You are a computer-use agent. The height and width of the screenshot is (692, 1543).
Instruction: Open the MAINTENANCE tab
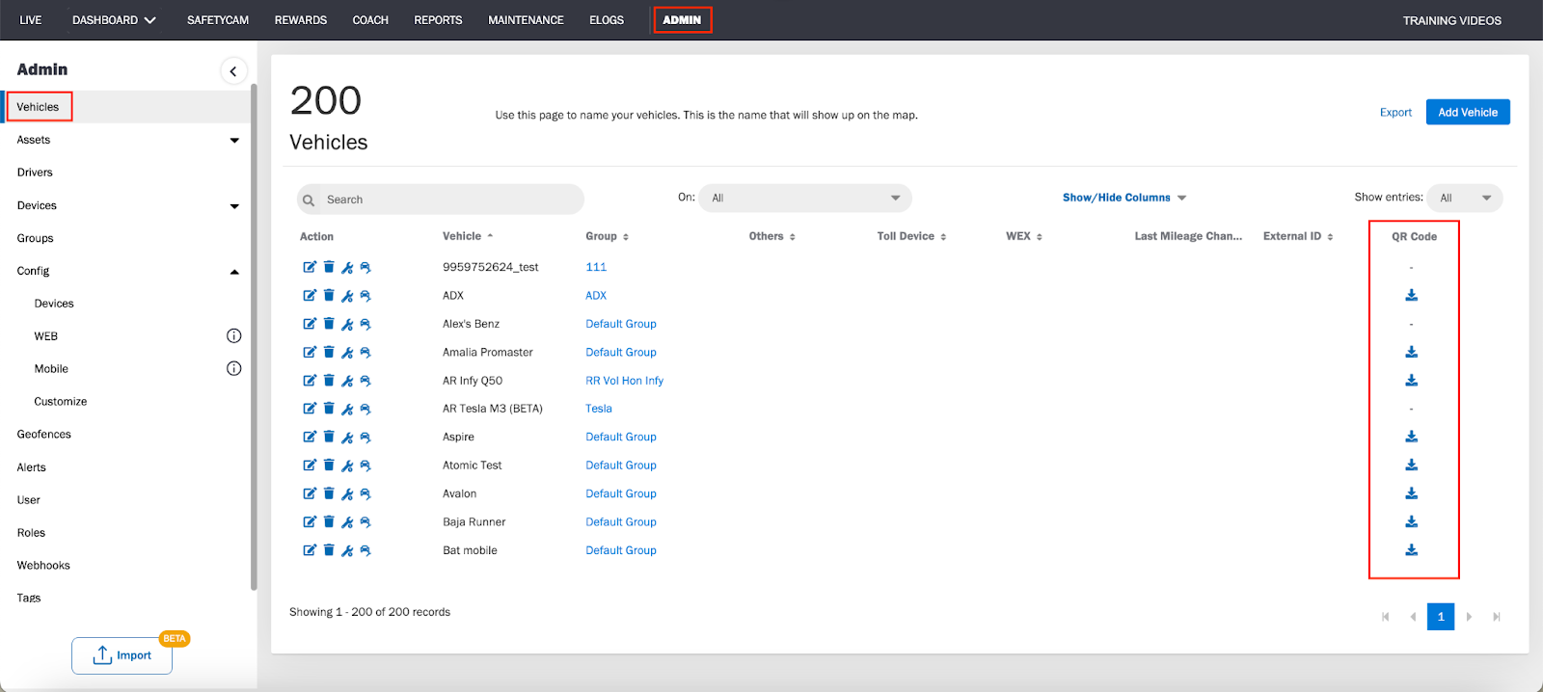[x=526, y=20]
